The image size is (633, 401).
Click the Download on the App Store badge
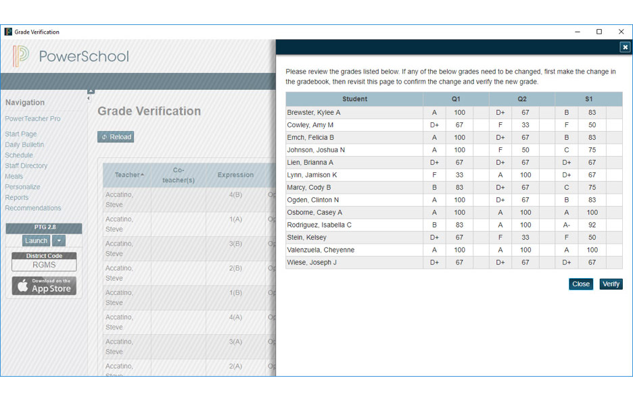[44, 286]
